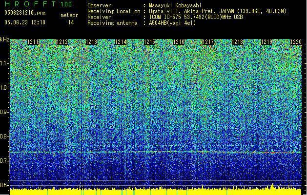Image resolution: width=307 pixels, height=195 pixels.
Task: Click the 0.7 kHz axis label
Action: pyautogui.click(x=4, y=161)
